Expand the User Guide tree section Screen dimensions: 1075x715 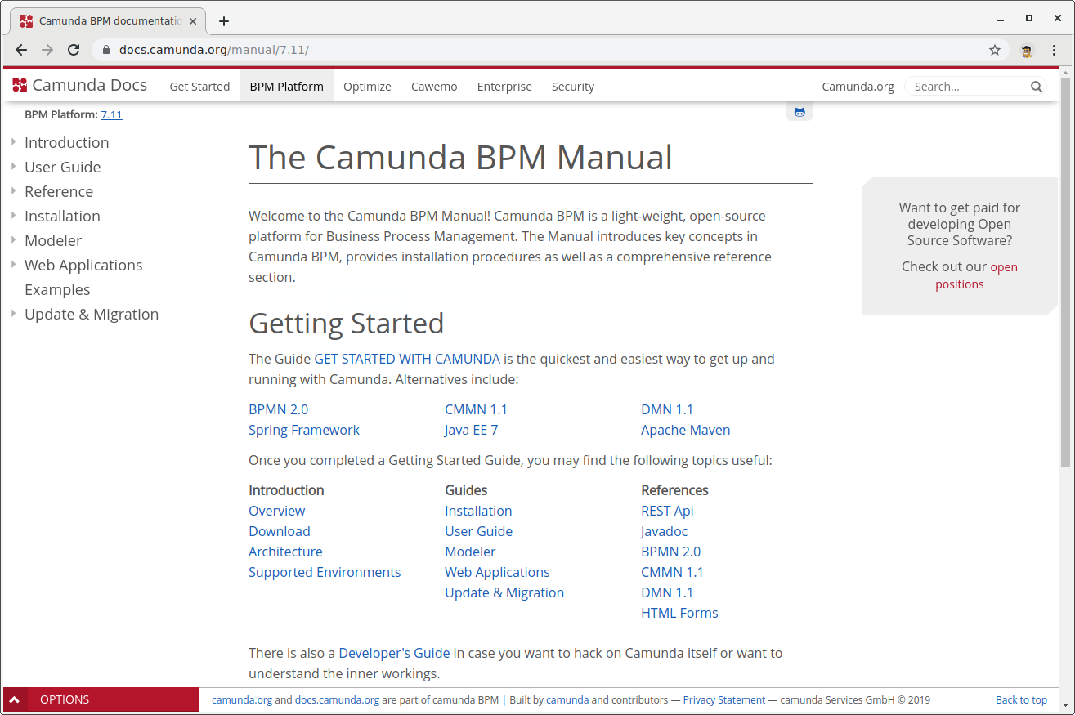[x=13, y=167]
